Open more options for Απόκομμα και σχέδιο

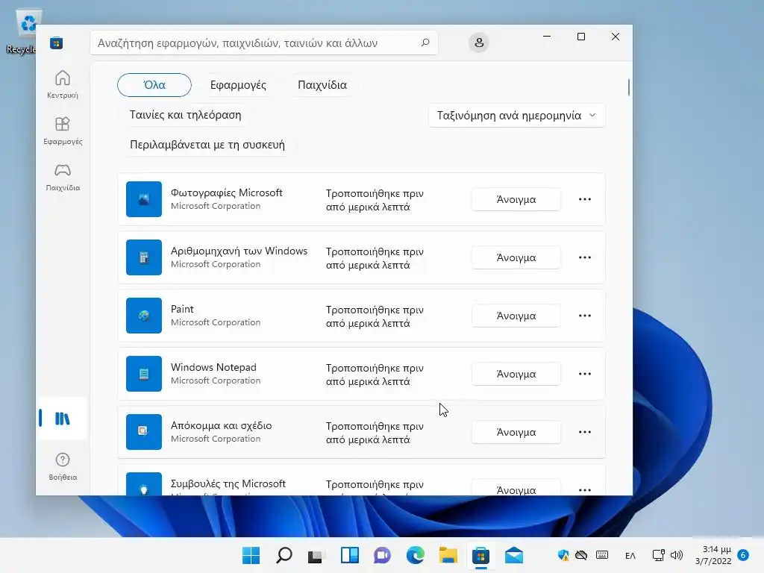click(585, 432)
